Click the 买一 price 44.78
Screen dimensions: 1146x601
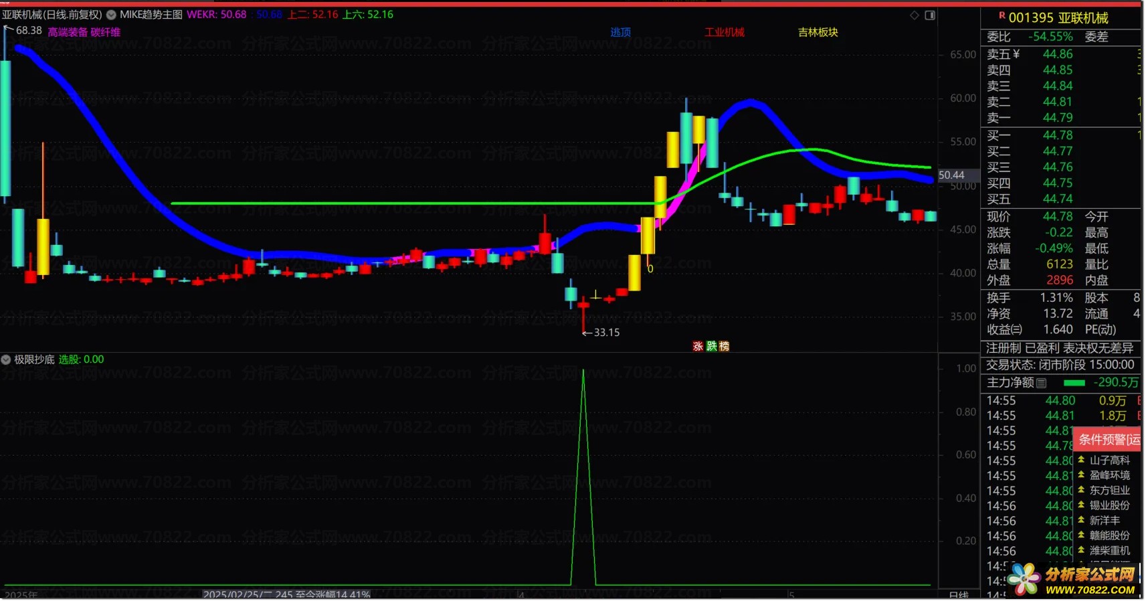1058,135
